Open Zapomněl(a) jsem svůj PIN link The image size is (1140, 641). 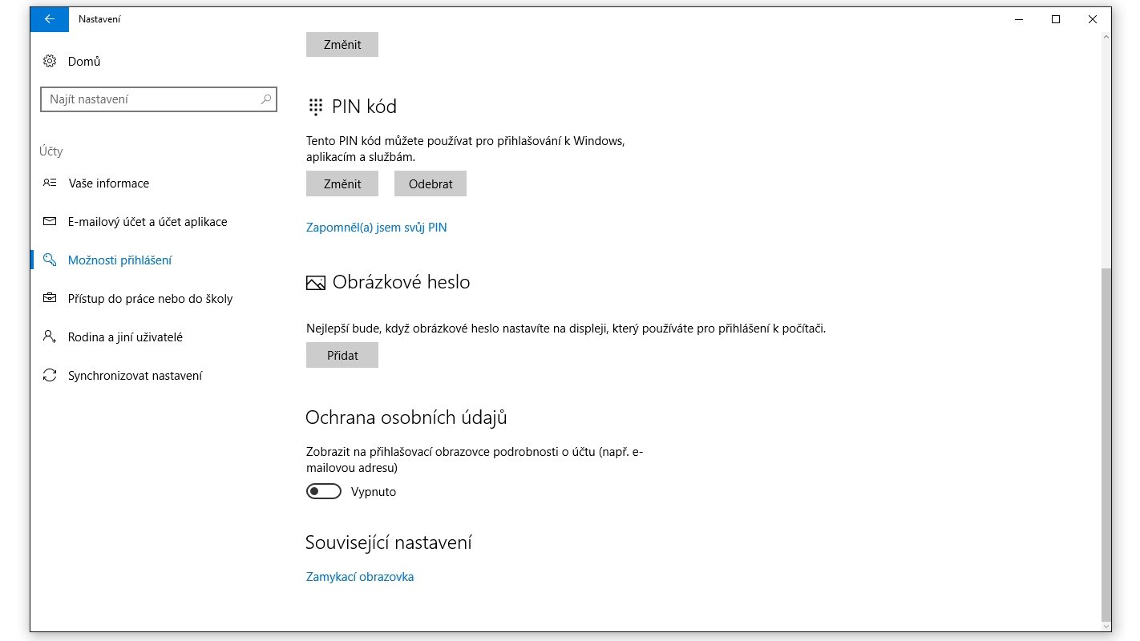point(377,228)
